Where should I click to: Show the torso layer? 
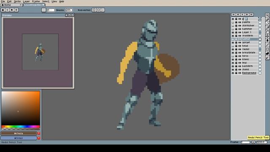pos(233,56)
